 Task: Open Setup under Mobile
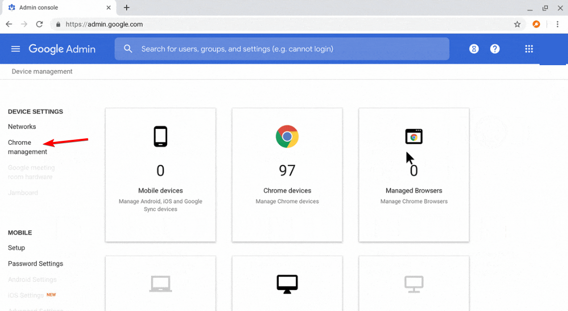[x=16, y=248]
